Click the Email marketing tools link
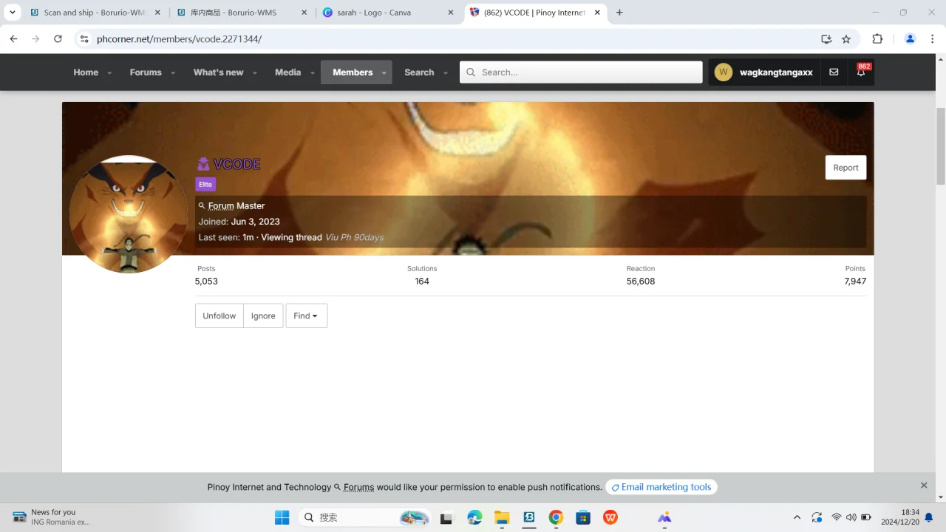 661,487
